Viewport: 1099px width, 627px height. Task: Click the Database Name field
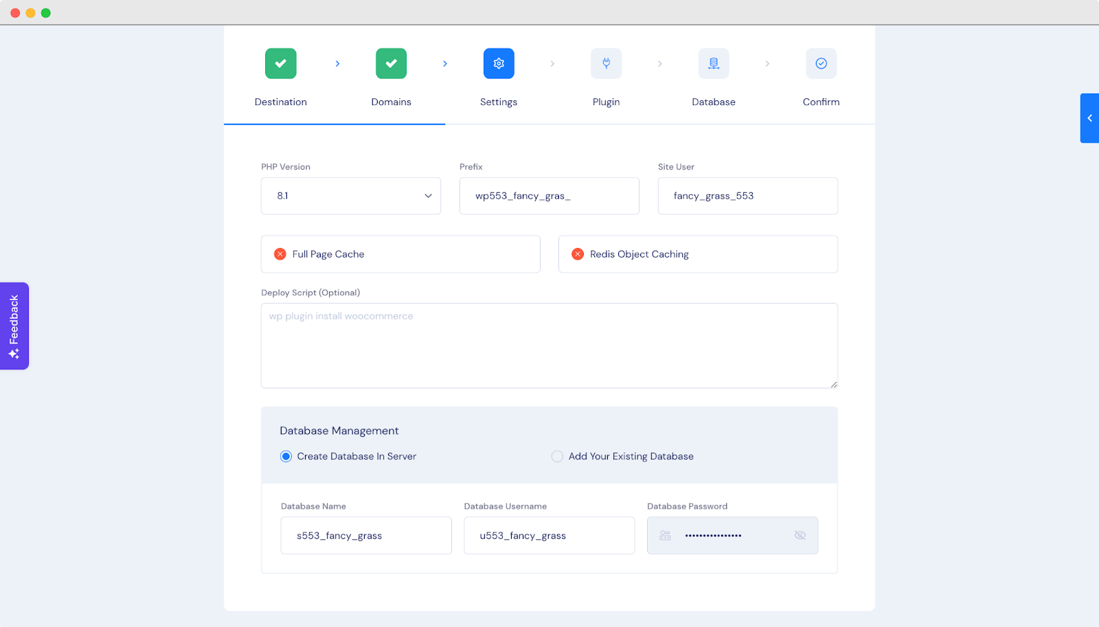click(365, 536)
